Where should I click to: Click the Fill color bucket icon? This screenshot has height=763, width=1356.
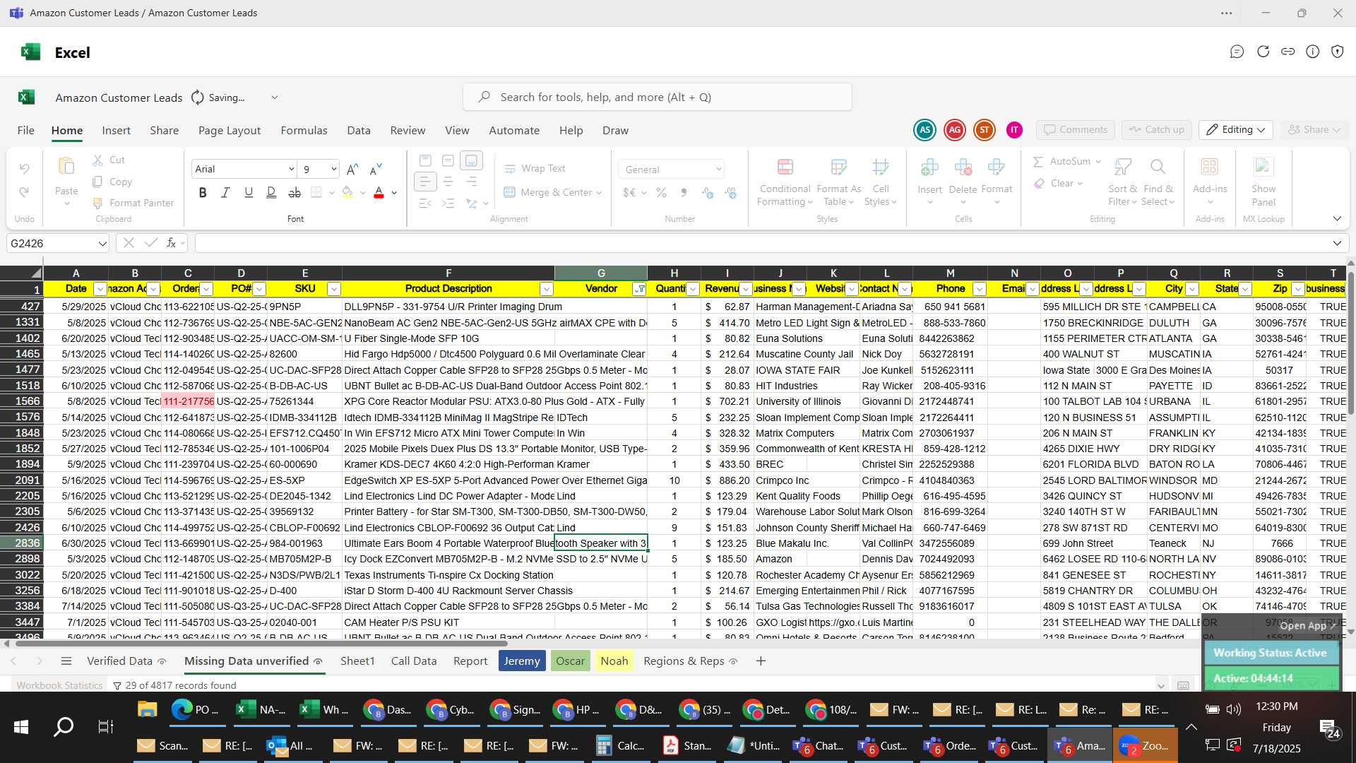[x=347, y=193]
